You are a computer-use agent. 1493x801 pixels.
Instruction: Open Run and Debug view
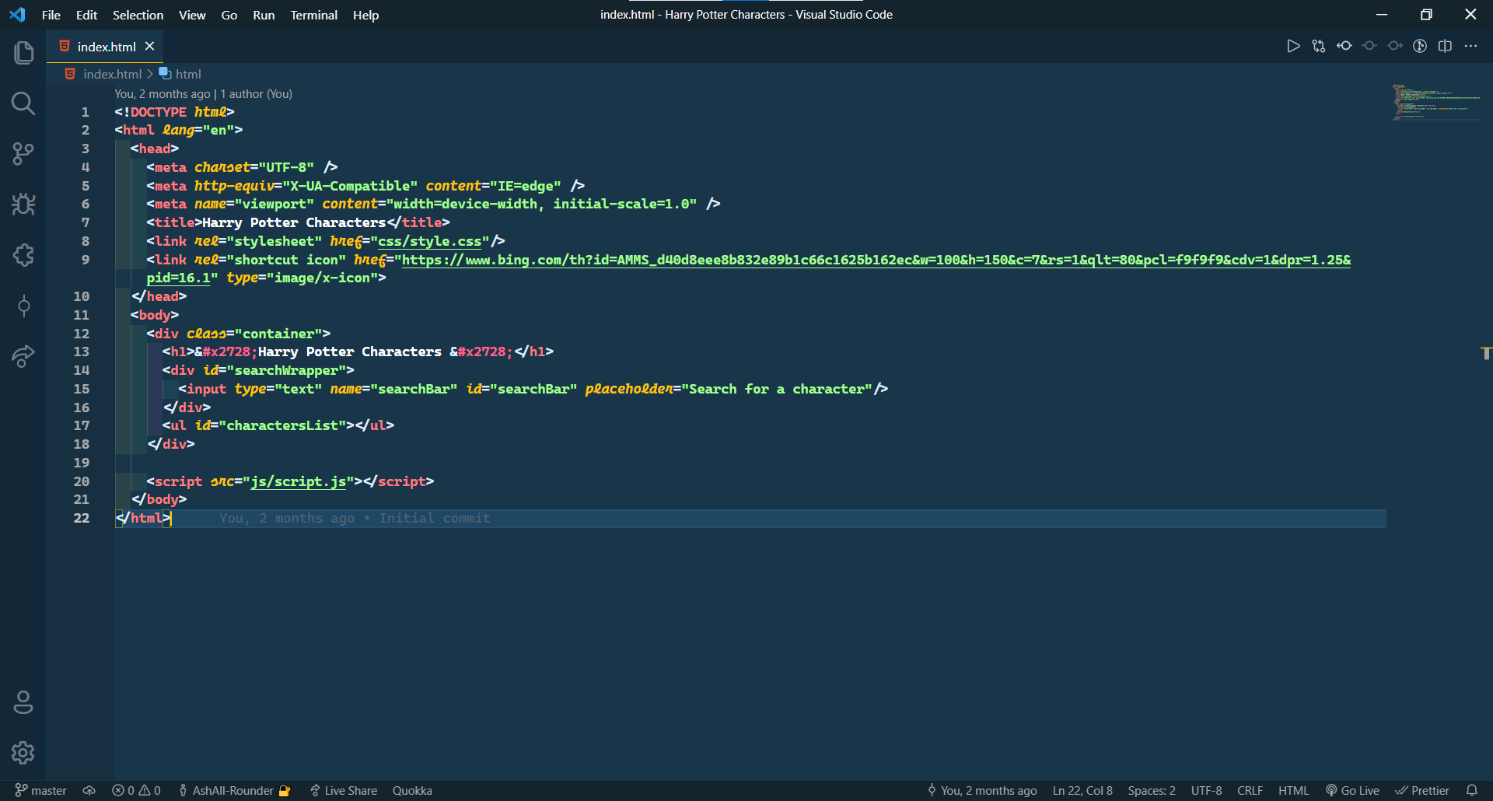point(23,205)
